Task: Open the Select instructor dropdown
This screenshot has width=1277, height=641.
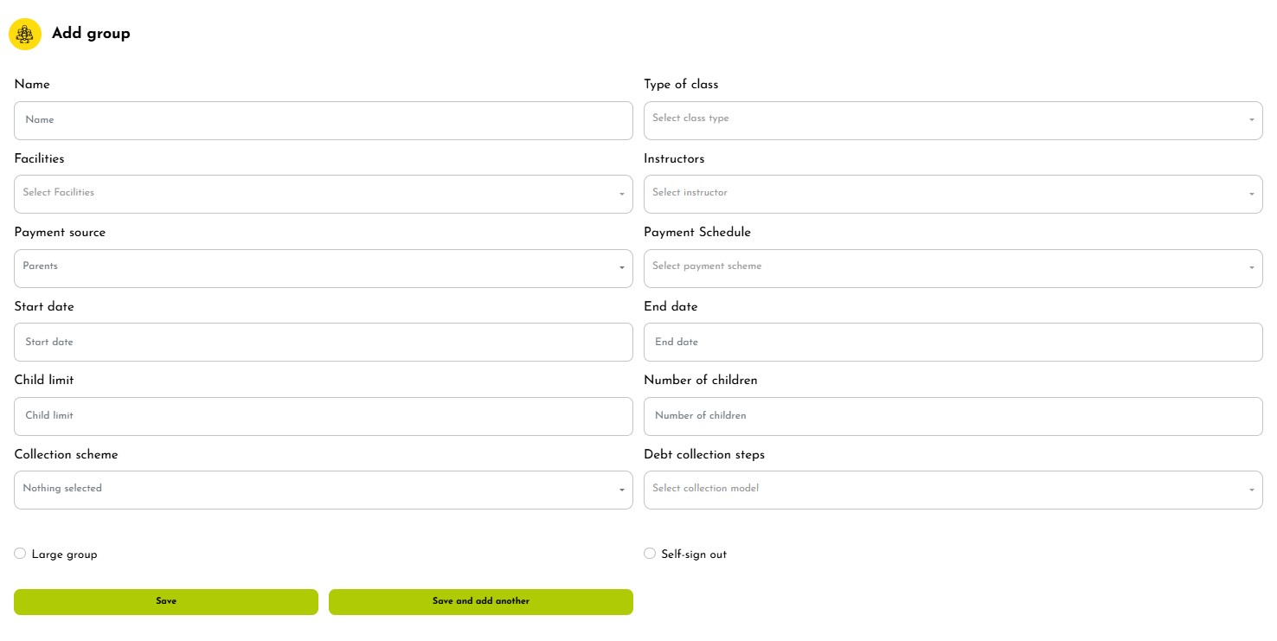Action: pyautogui.click(x=952, y=194)
